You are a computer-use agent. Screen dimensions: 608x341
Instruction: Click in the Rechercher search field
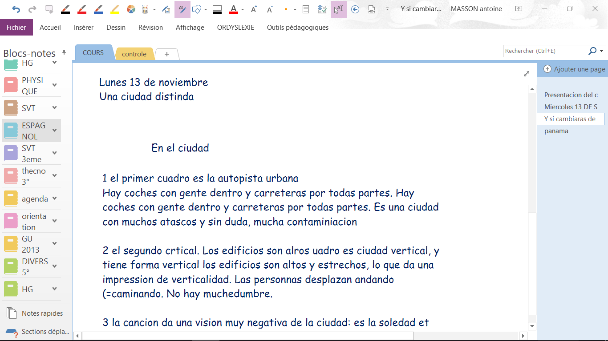544,51
